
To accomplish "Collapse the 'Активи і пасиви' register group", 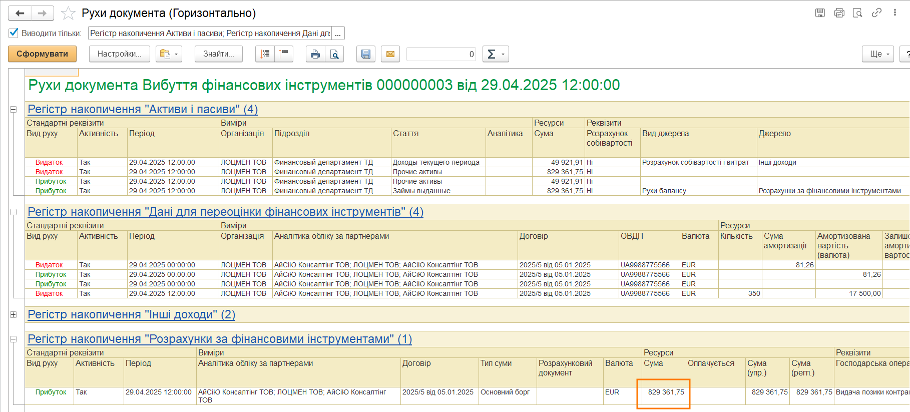I will [14, 109].
